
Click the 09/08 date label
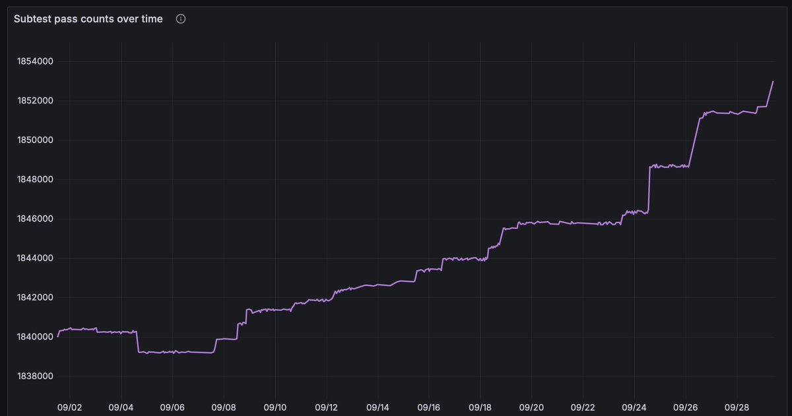pyautogui.click(x=224, y=407)
